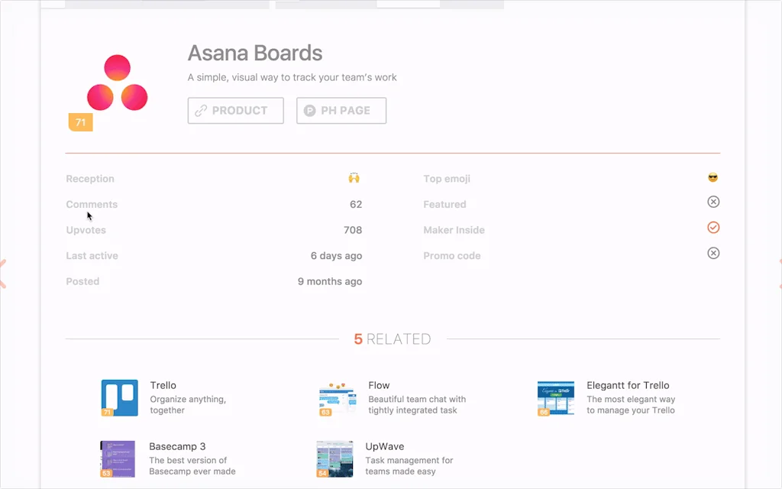Click the Asana Boards heading
The width and height of the screenshot is (782, 489).
255,53
